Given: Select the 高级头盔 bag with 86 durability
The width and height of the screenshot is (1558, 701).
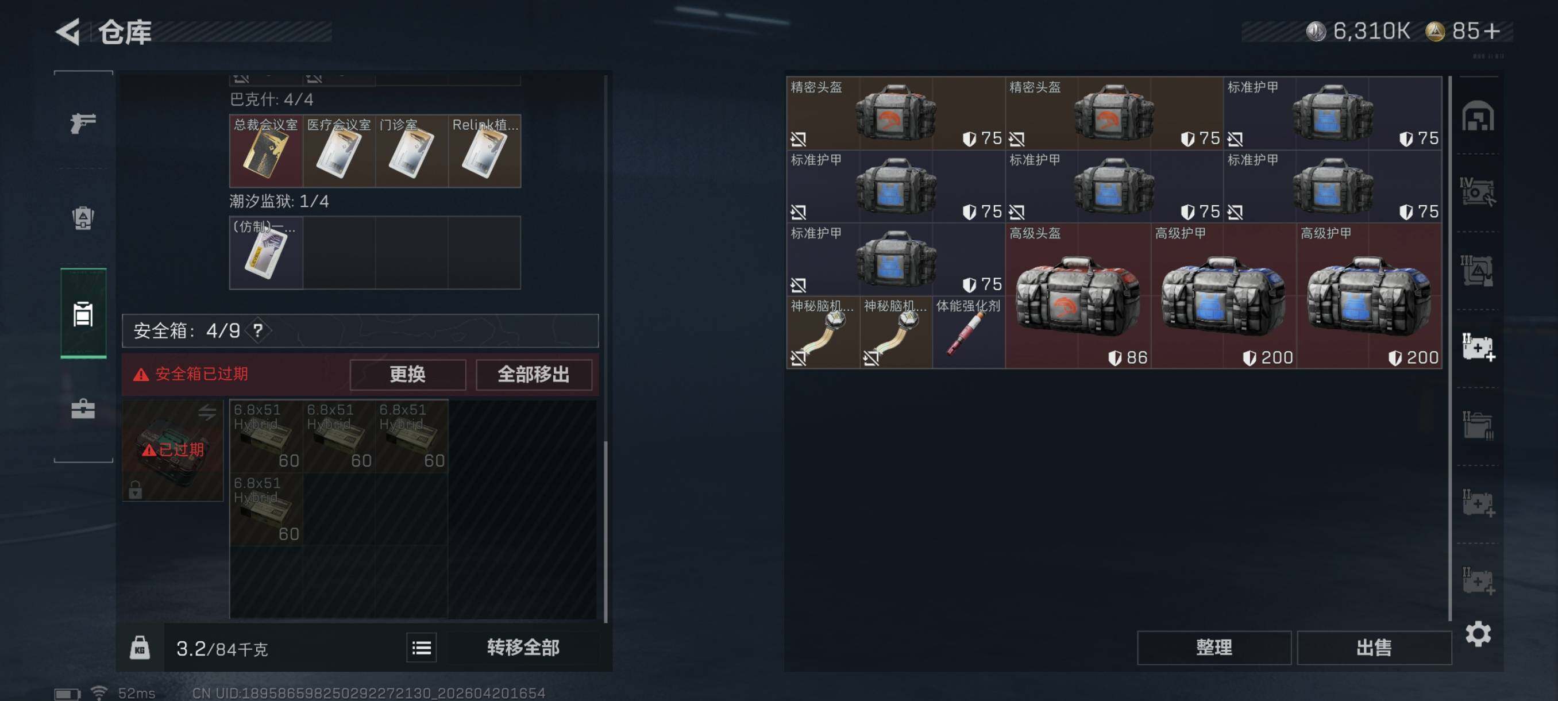Looking at the screenshot, I should [x=1078, y=296].
